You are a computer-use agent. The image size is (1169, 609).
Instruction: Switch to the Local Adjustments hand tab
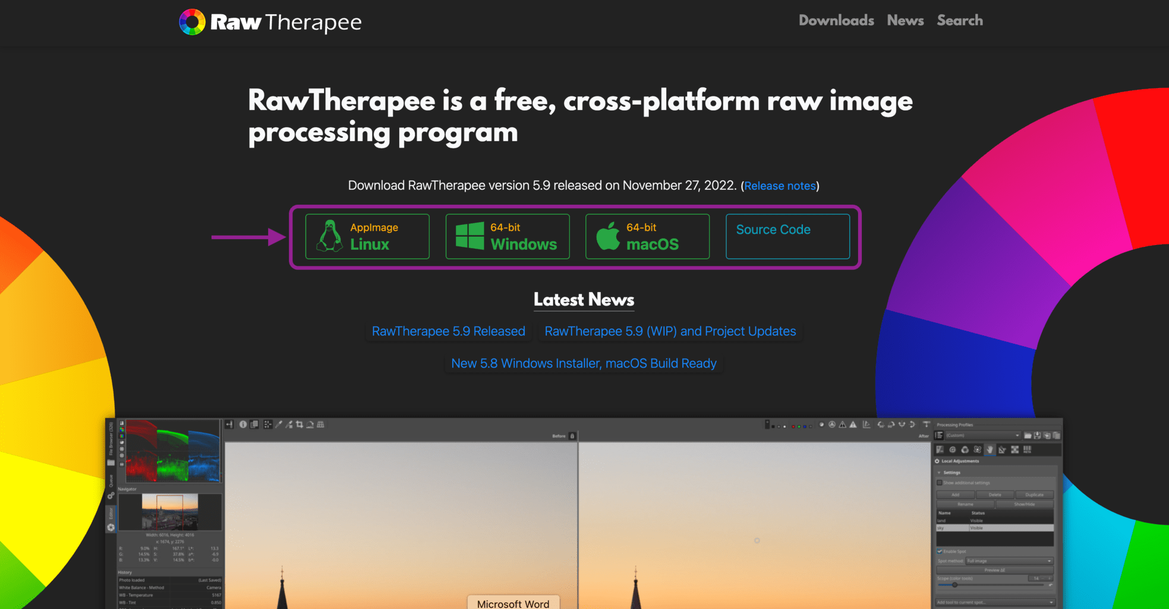coord(990,450)
